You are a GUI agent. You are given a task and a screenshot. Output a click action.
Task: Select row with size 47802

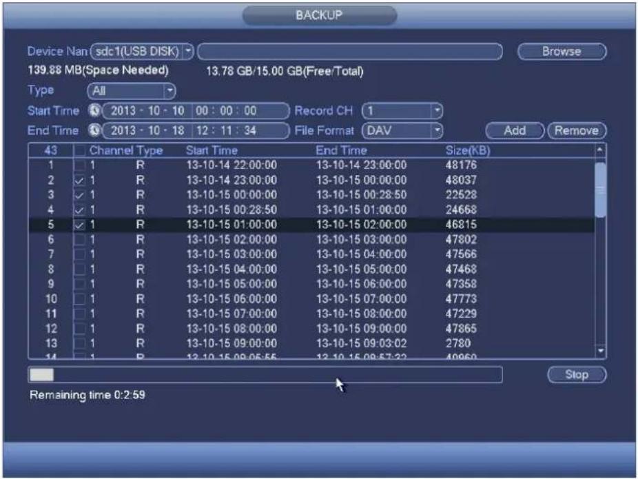[311, 240]
